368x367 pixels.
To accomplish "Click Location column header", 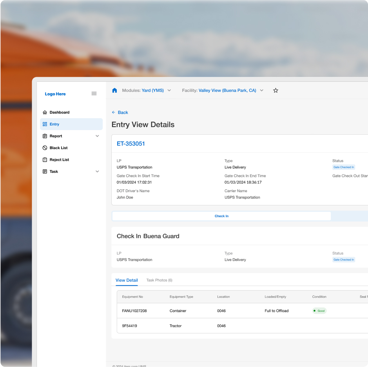I will pos(223,297).
